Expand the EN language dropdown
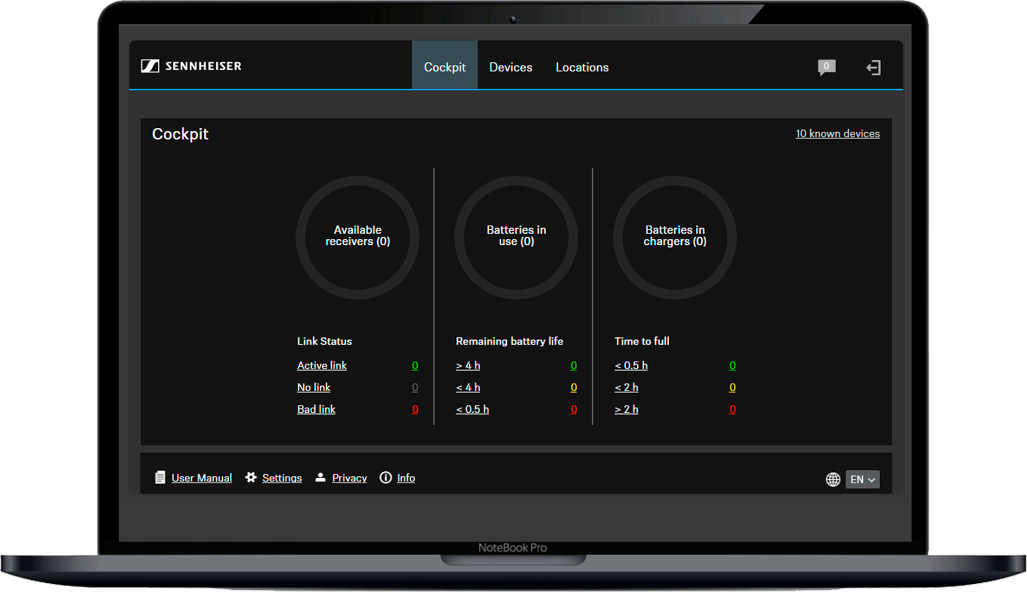The image size is (1027, 592). coord(862,479)
